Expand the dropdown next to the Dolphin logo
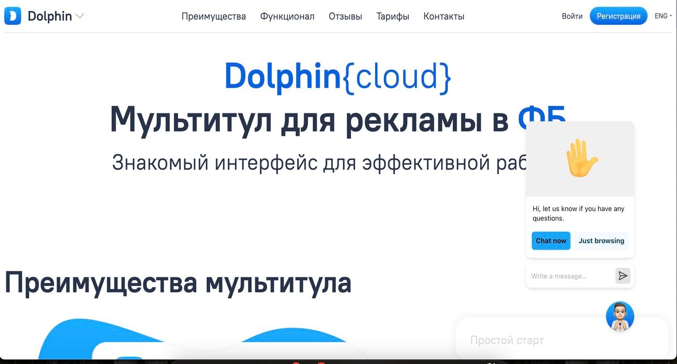This screenshot has width=677, height=364. click(x=80, y=16)
